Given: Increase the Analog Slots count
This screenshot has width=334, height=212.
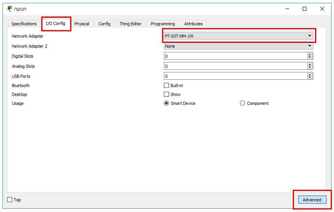Looking at the screenshot, I should [x=310, y=64].
